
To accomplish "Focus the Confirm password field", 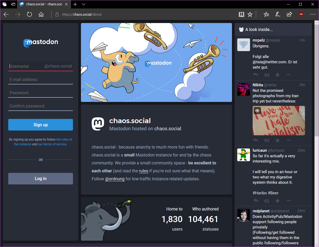I will [x=41, y=106].
